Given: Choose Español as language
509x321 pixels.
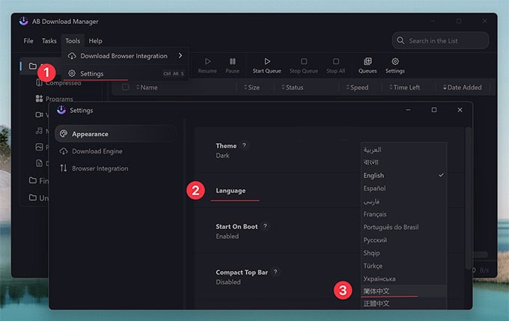Looking at the screenshot, I should 403,189.
